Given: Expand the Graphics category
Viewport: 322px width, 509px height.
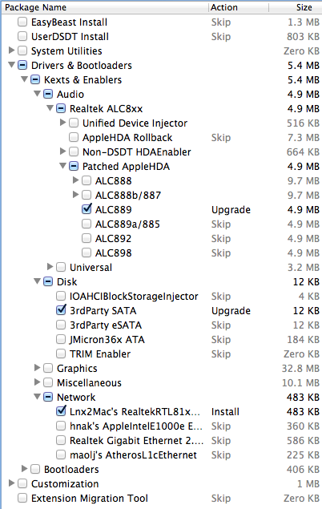Looking at the screenshot, I should click(x=37, y=367).
